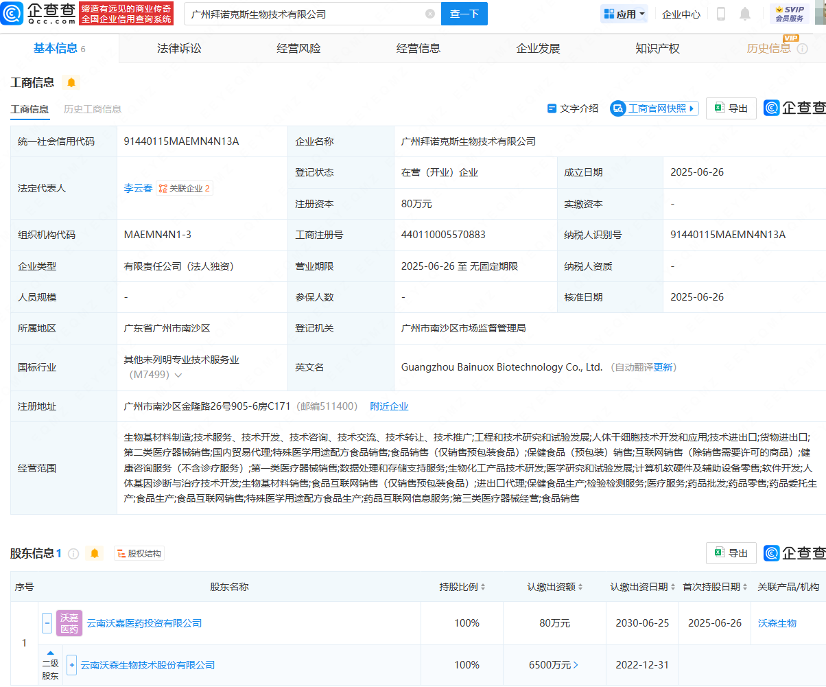
Task: Open legal representative 李云春 link
Action: (138, 188)
